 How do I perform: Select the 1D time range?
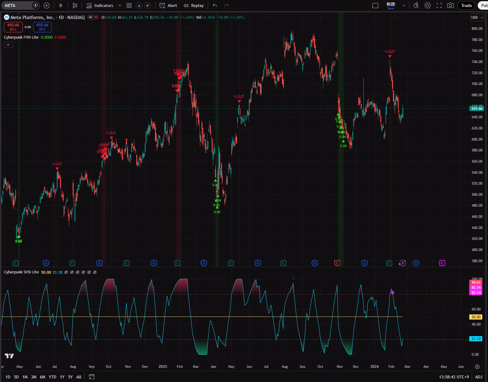(8, 377)
